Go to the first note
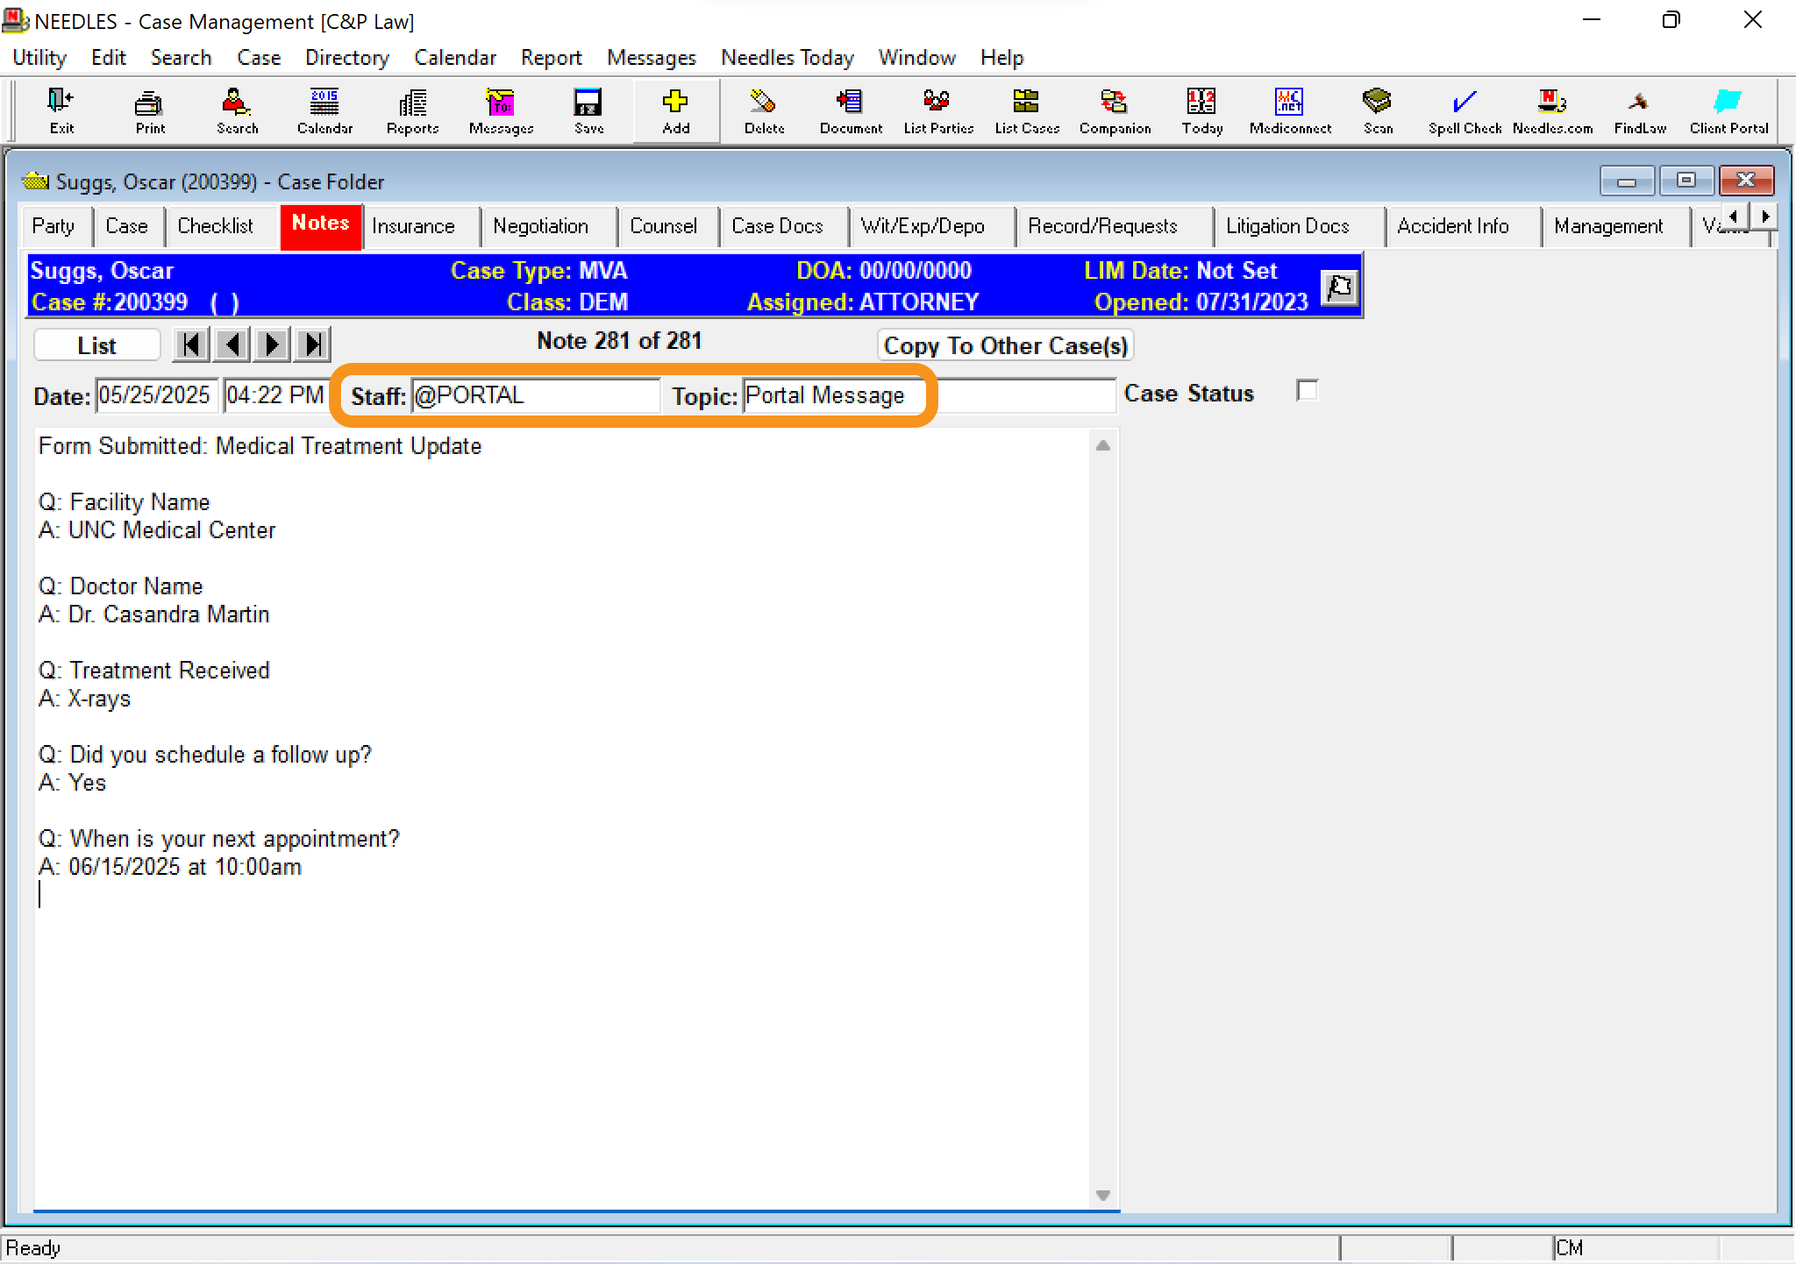Screen dimensions: 1796x1264 tap(191, 344)
